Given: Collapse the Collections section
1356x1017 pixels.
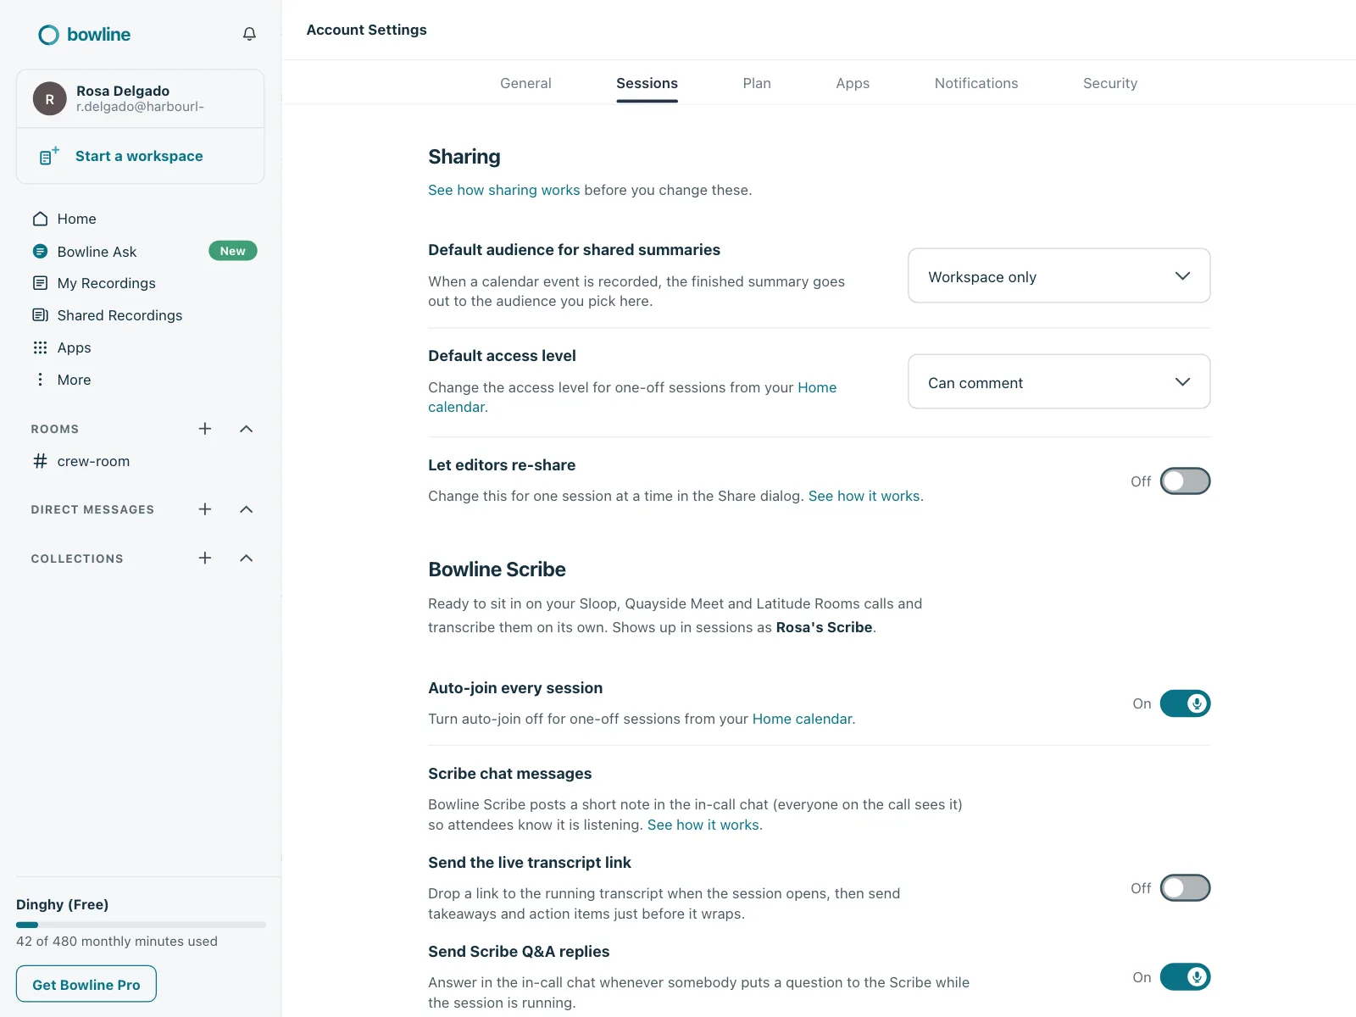Looking at the screenshot, I should tap(247, 558).
